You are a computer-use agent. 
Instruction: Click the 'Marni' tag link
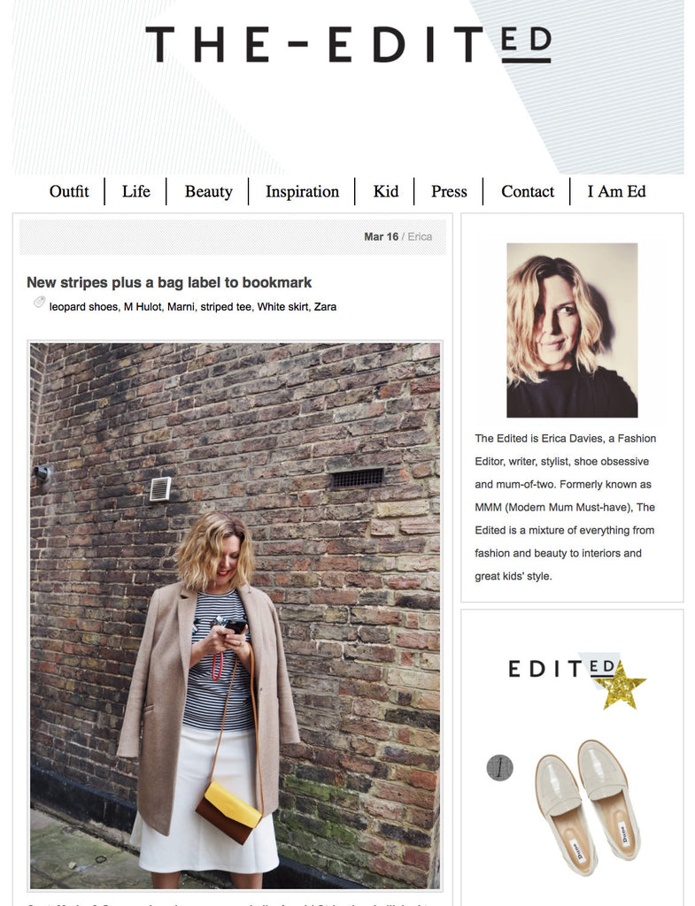[181, 307]
